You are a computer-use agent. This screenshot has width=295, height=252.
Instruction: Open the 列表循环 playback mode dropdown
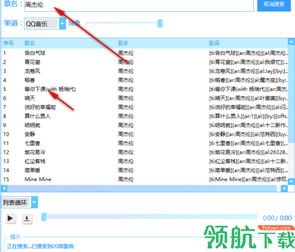[35, 202]
